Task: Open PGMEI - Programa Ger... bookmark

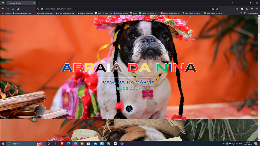Action: pos(22,13)
